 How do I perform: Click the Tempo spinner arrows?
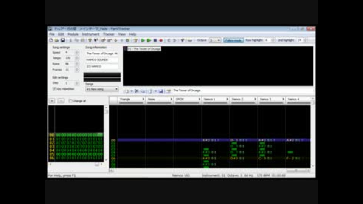pos(77,58)
